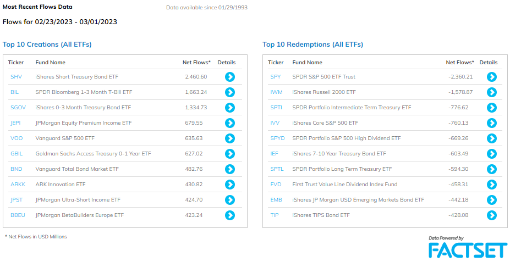Open details arrow for ARKK row

229,185
